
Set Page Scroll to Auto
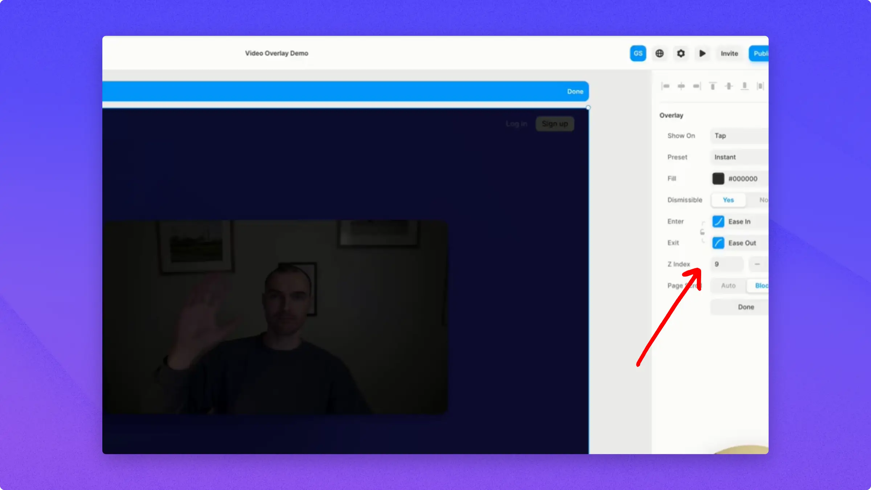(728, 286)
